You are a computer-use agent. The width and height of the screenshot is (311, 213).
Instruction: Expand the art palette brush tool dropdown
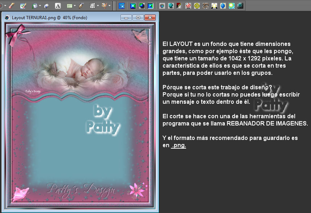click(109, 6)
